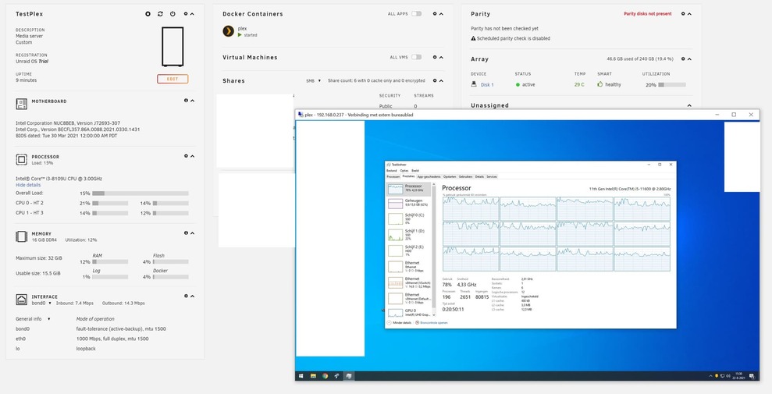The height and width of the screenshot is (394, 772).
Task: Open the Parity panel settings gear
Action: click(x=683, y=14)
